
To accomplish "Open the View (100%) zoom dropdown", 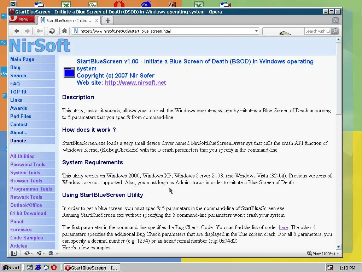I will pos(323,254).
